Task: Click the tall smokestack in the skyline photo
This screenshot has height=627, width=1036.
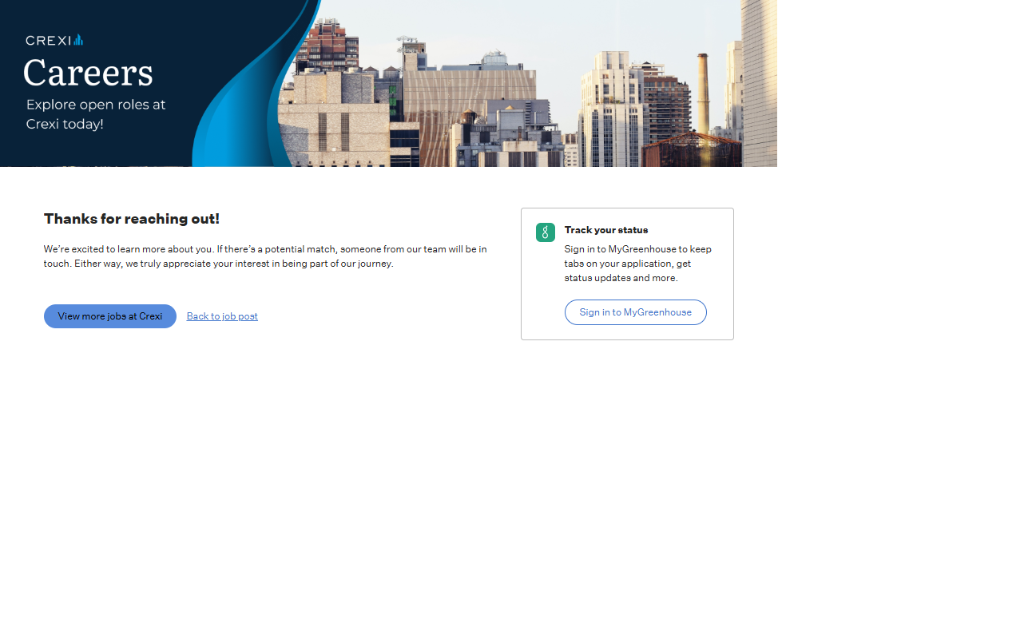Action: 703,92
